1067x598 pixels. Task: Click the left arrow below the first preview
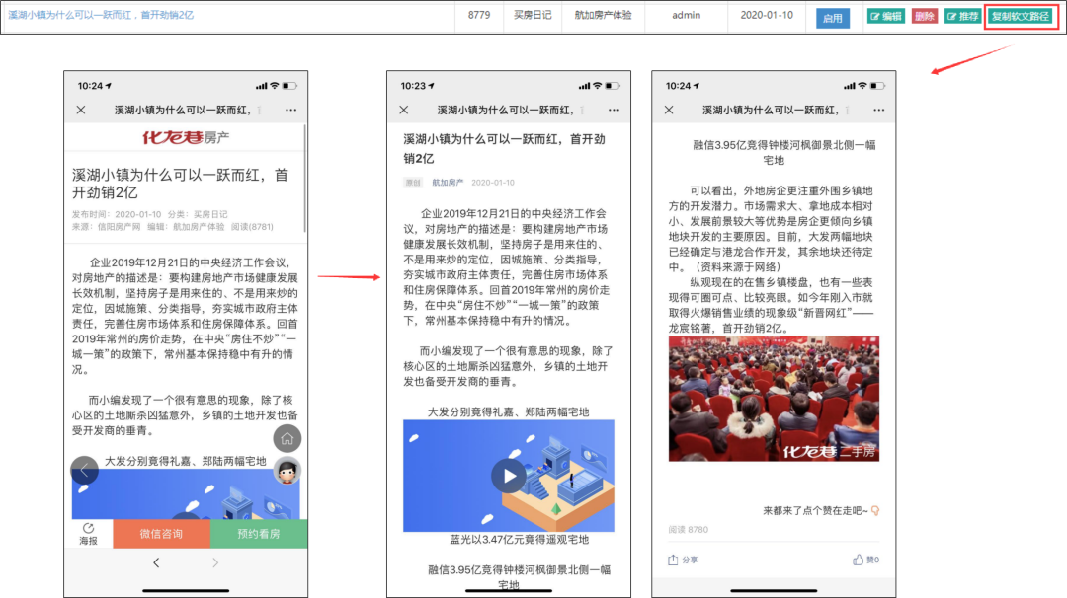[155, 561]
